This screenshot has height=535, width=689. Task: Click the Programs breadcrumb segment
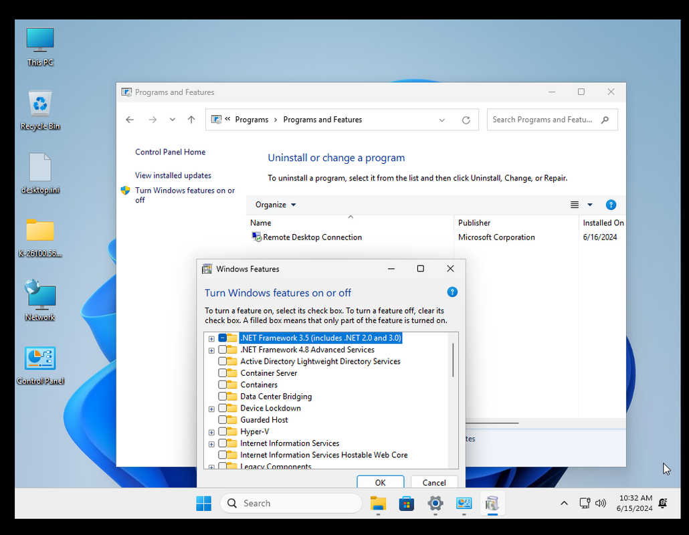pyautogui.click(x=252, y=120)
